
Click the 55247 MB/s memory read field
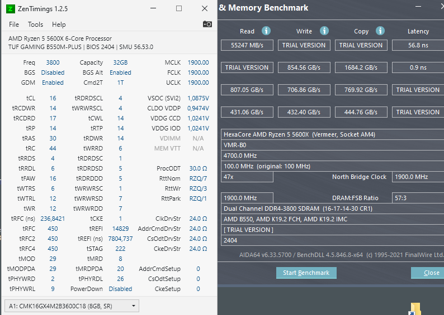click(x=247, y=45)
